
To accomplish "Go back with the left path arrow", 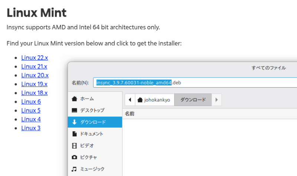I will click(130, 100).
